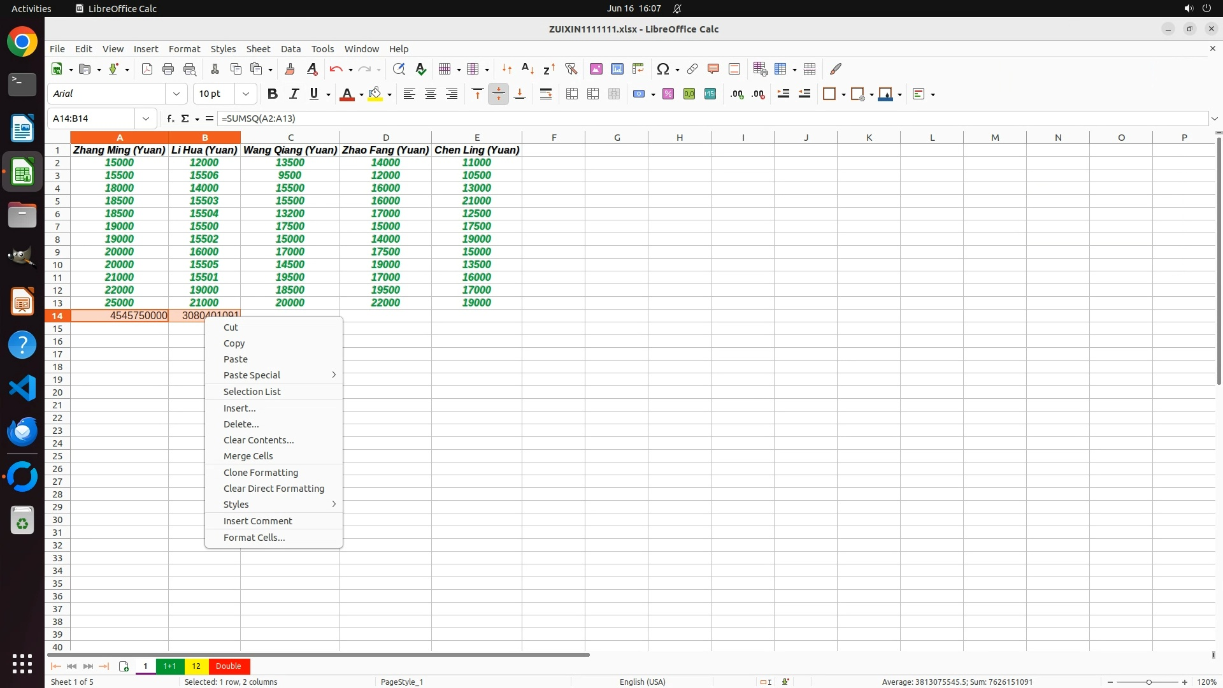Click the Function Wizard icon
Screen dimensions: 1223x688
point(170,118)
